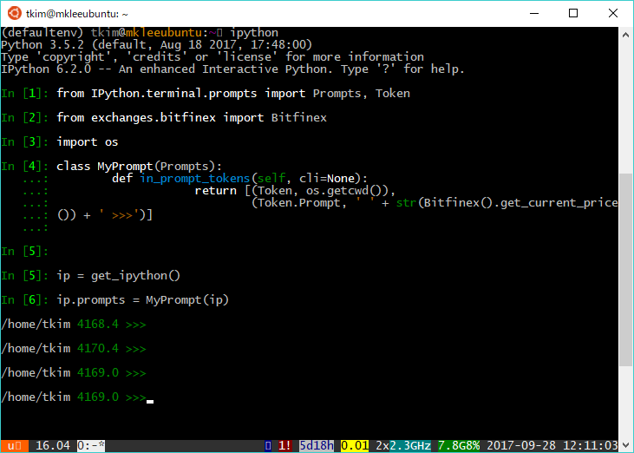Click the red '1!' updates indicator
The image size is (634, 453).
click(284, 446)
